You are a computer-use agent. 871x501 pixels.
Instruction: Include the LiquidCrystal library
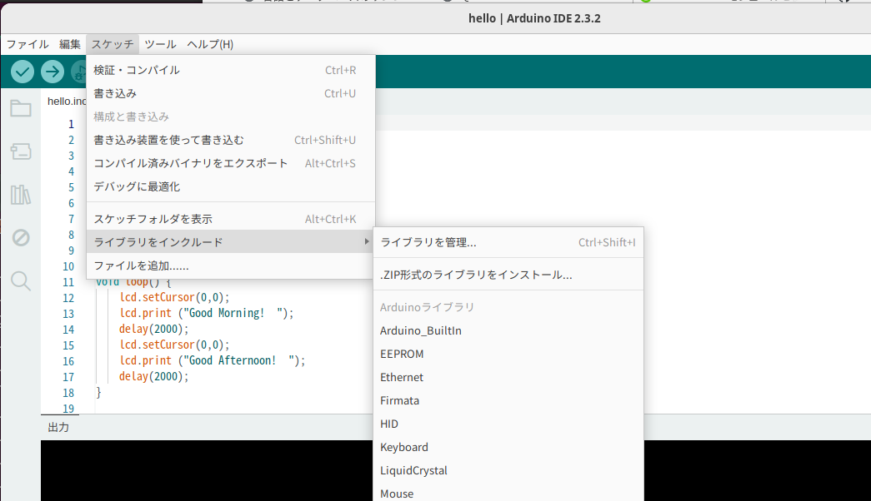(508, 470)
